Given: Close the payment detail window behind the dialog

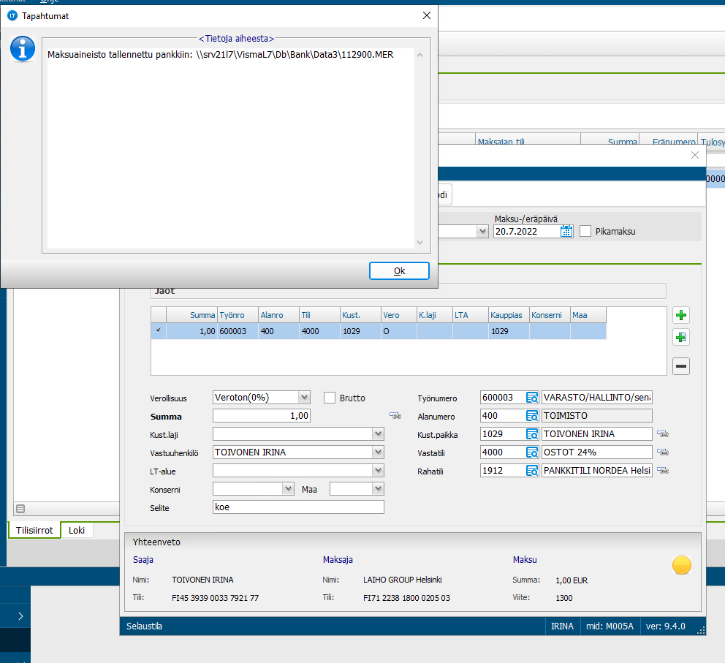Looking at the screenshot, I should coord(695,156).
